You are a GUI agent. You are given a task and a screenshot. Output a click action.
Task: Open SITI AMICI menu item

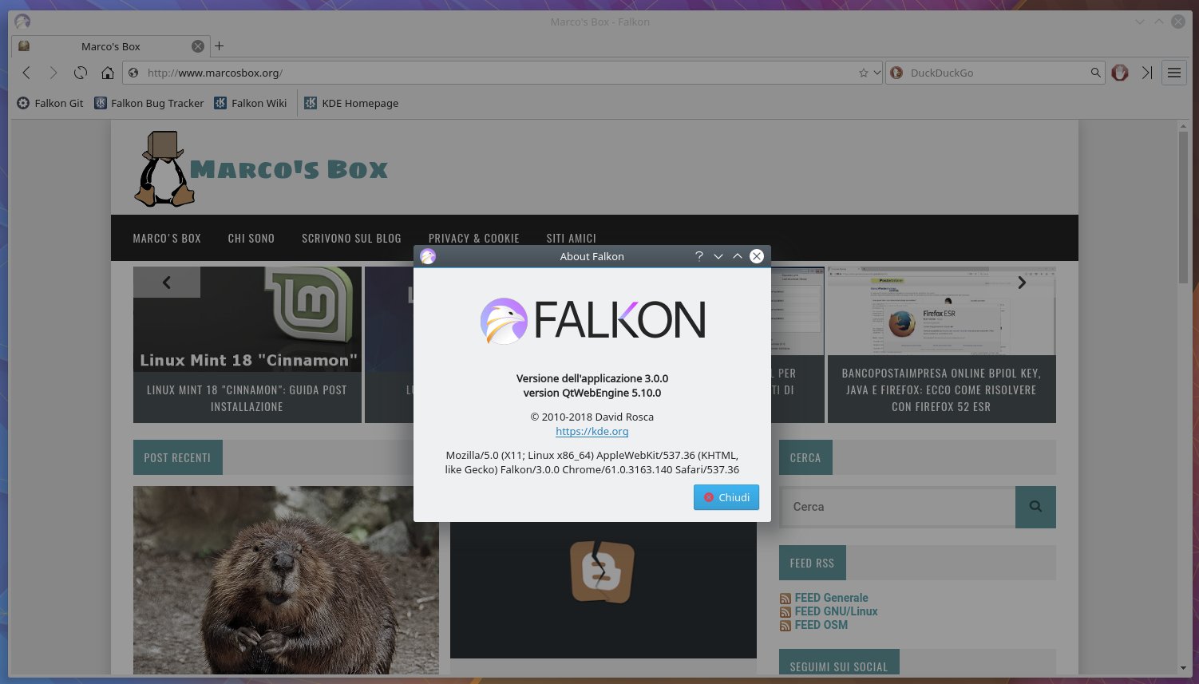click(x=572, y=239)
